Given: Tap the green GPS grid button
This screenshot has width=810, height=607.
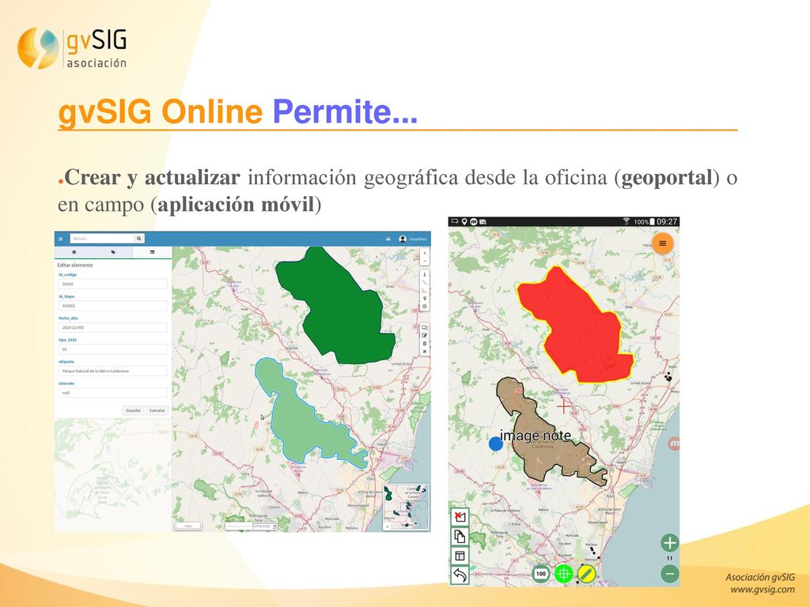Looking at the screenshot, I should tap(563, 574).
